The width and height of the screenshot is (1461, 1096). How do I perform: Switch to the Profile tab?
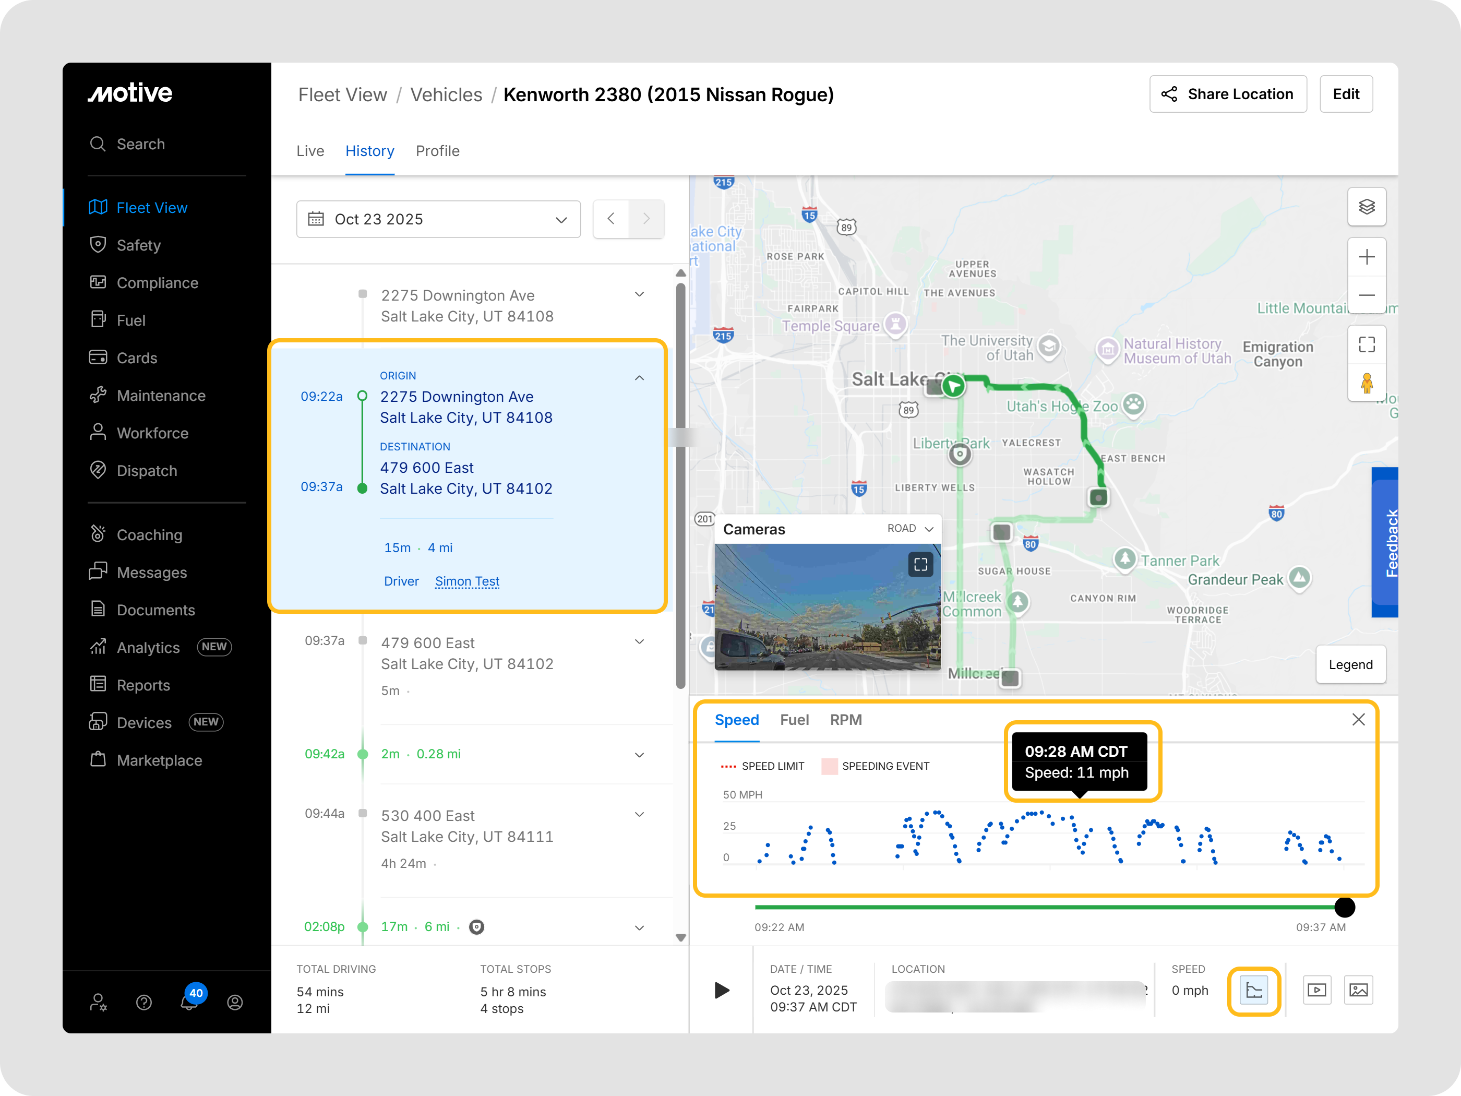437,151
